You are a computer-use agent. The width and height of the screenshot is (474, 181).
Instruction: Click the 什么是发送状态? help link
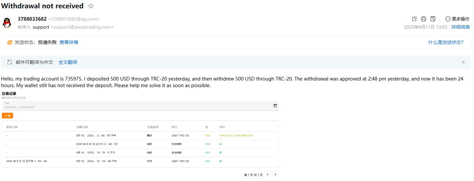point(446,42)
